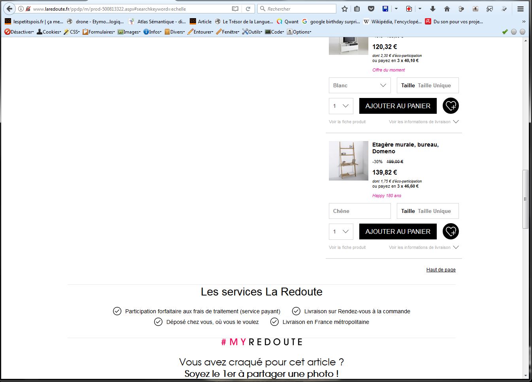Click the blue floppy disk save icon
This screenshot has width=532, height=382.
[385, 9]
